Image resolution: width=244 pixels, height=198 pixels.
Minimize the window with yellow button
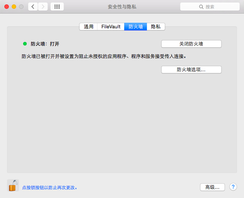[14, 7]
